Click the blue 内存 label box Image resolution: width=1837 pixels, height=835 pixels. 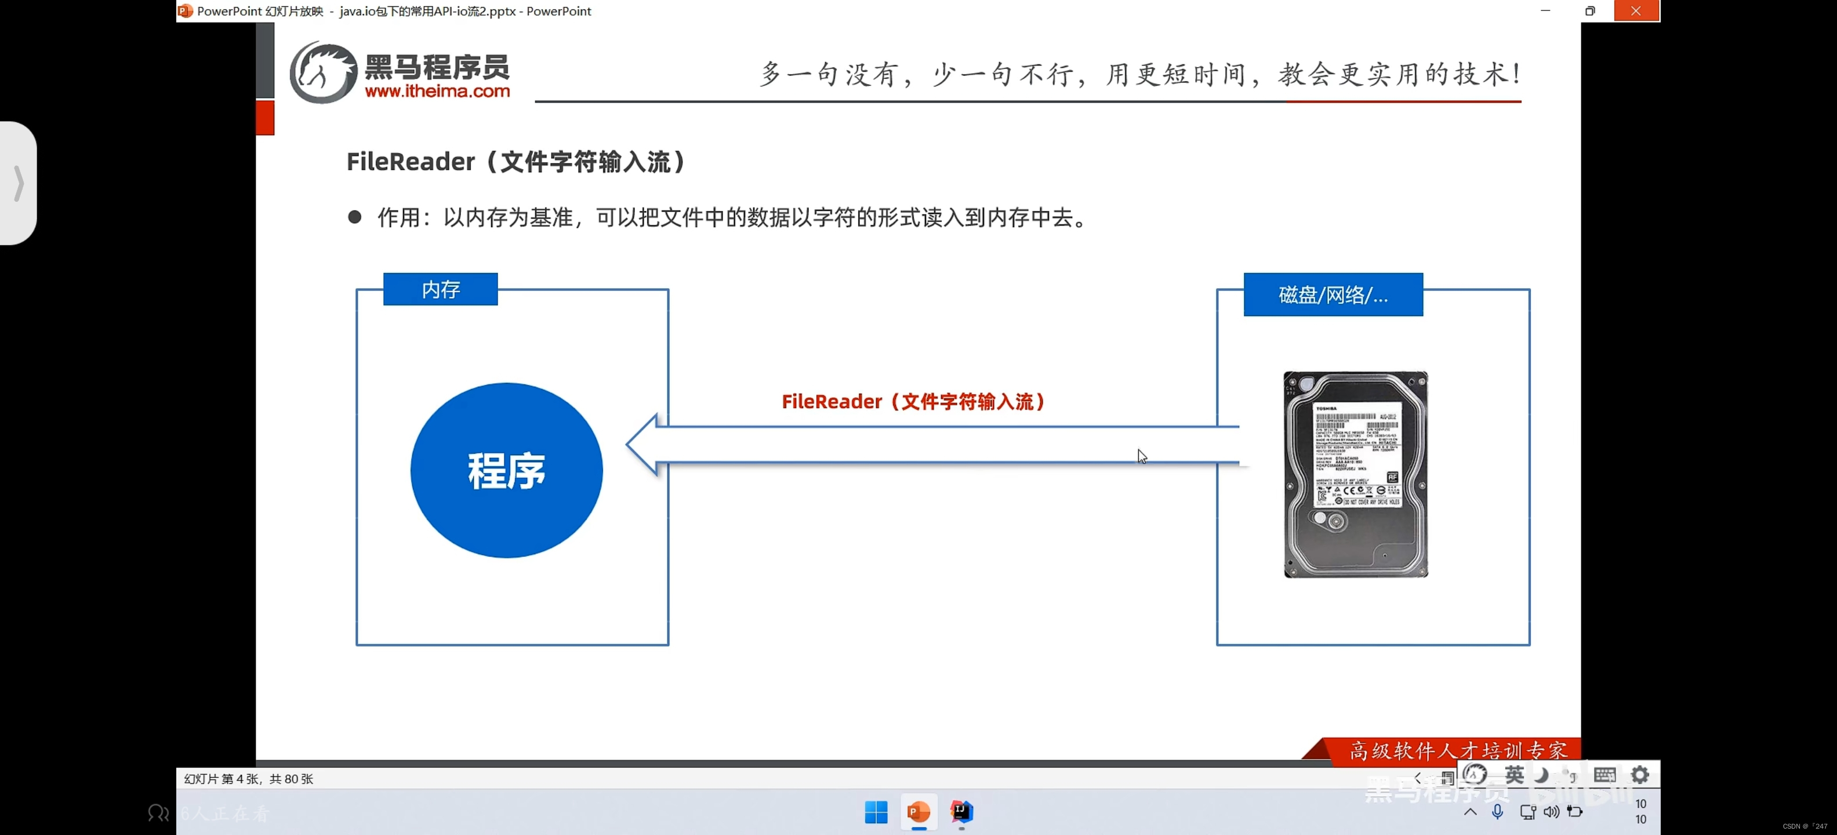[x=441, y=289]
